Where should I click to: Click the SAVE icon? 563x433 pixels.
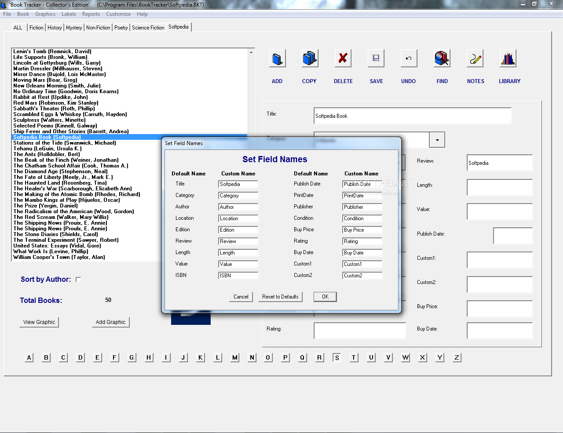(376, 58)
